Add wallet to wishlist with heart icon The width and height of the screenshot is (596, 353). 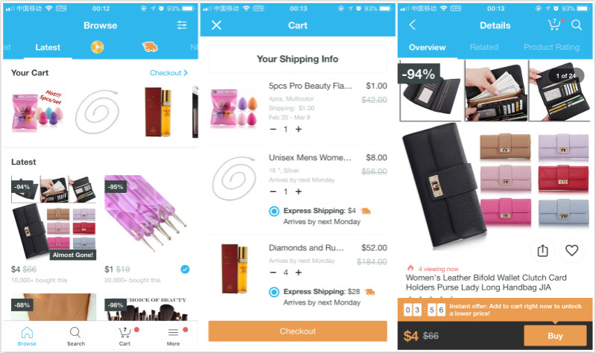[x=571, y=250]
